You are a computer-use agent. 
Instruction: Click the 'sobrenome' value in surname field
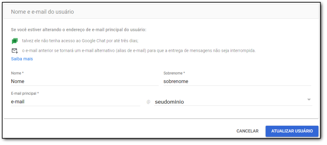(176, 81)
